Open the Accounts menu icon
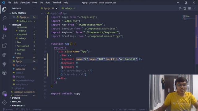Image resolution: width=198 pixels, height=111 pixels. [x=5, y=94]
